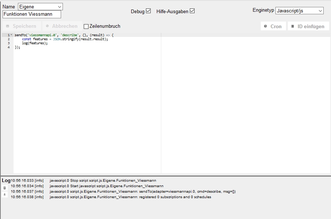Select the log entry containing sendTo(adapter=viessmannapi.0
331x219 pixels.
click(x=143, y=191)
